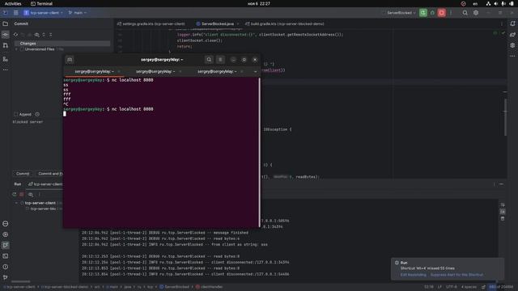Toggle Unversioned Files checkbox
This screenshot has height=291, width=518.
click(22, 49)
